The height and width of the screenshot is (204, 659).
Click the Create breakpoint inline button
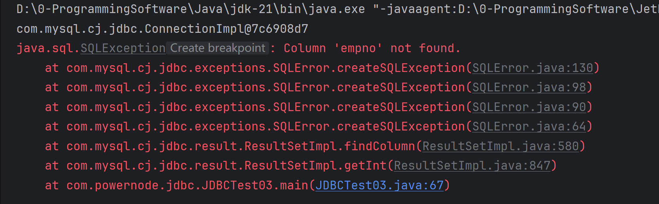coord(218,48)
